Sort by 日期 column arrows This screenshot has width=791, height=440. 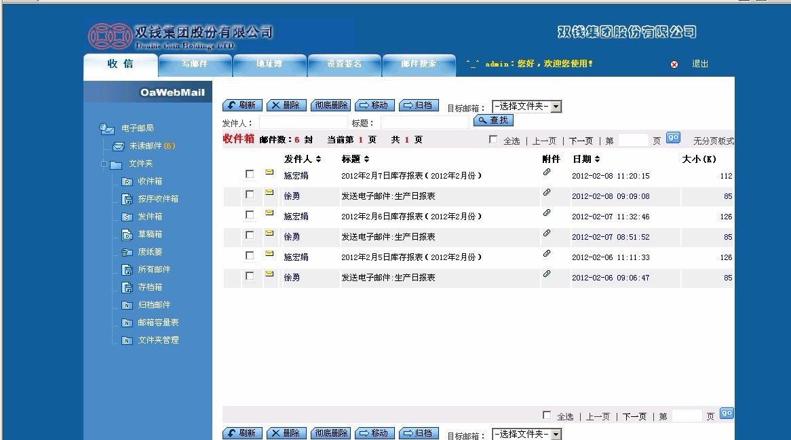pos(597,159)
